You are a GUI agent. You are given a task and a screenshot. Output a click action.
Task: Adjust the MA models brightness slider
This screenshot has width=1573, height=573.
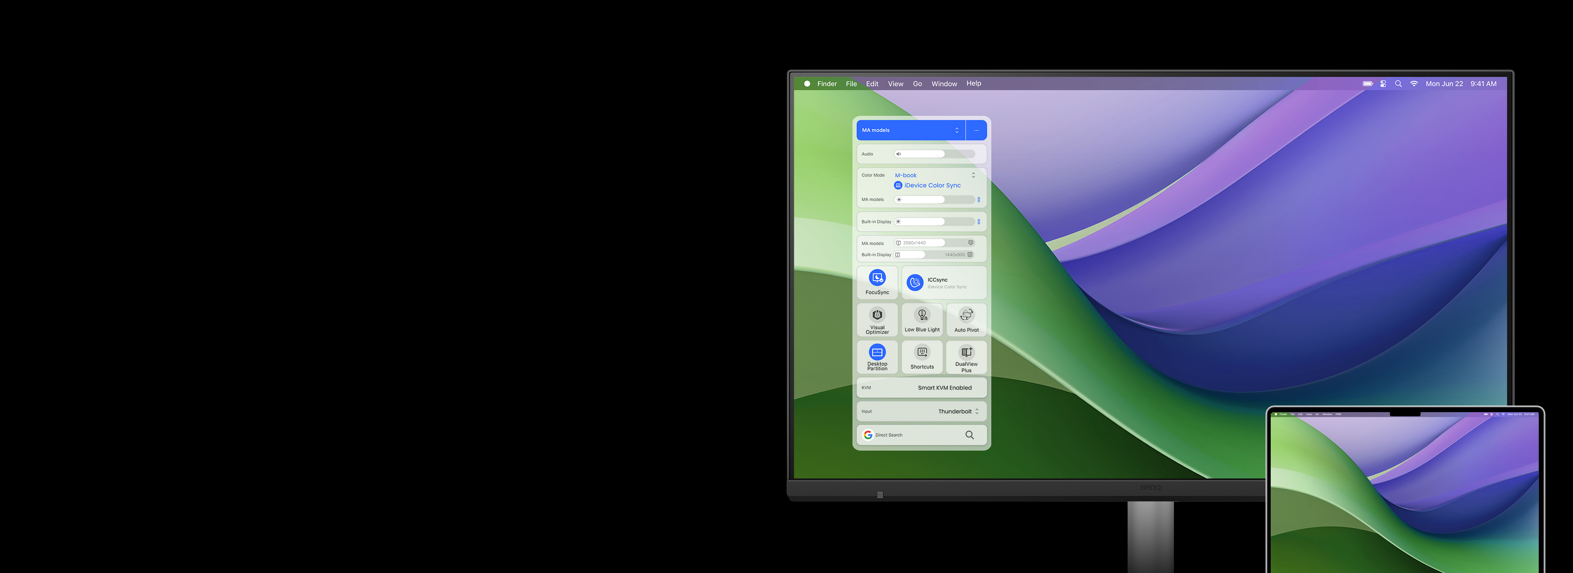tap(934, 200)
